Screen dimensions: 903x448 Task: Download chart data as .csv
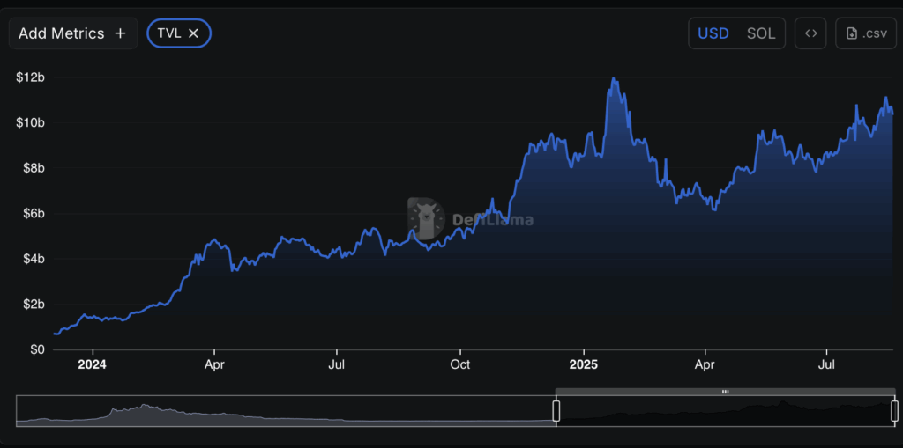coord(866,33)
